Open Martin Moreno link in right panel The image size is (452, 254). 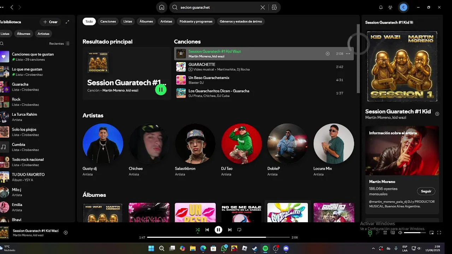382,182
